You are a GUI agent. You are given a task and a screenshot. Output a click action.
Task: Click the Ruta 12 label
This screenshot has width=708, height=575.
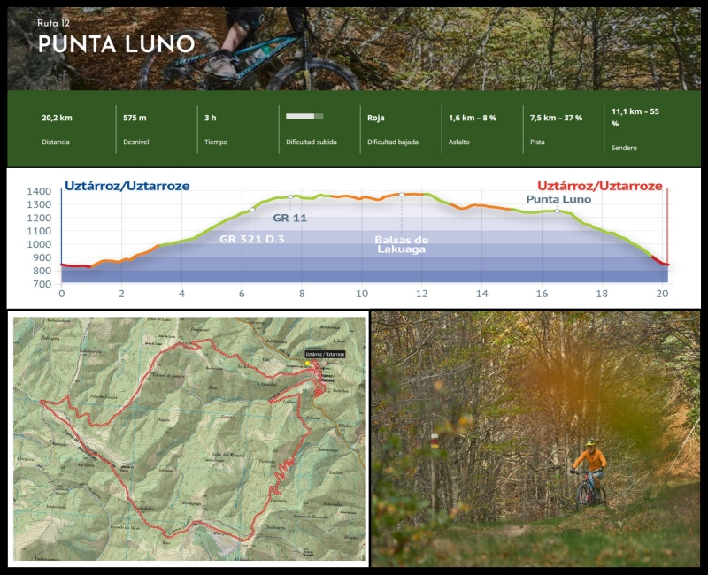(52, 22)
